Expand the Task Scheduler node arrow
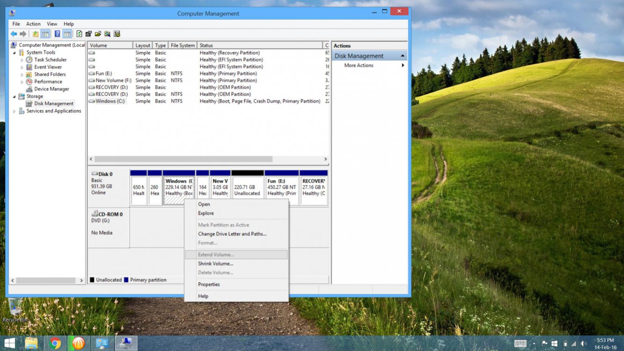 22,60
